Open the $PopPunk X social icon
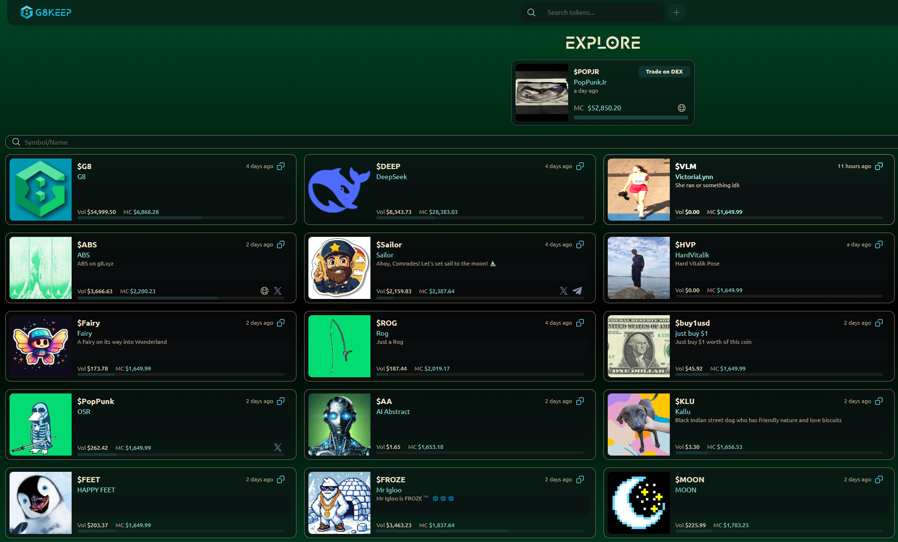The width and height of the screenshot is (898, 542). coord(278,447)
